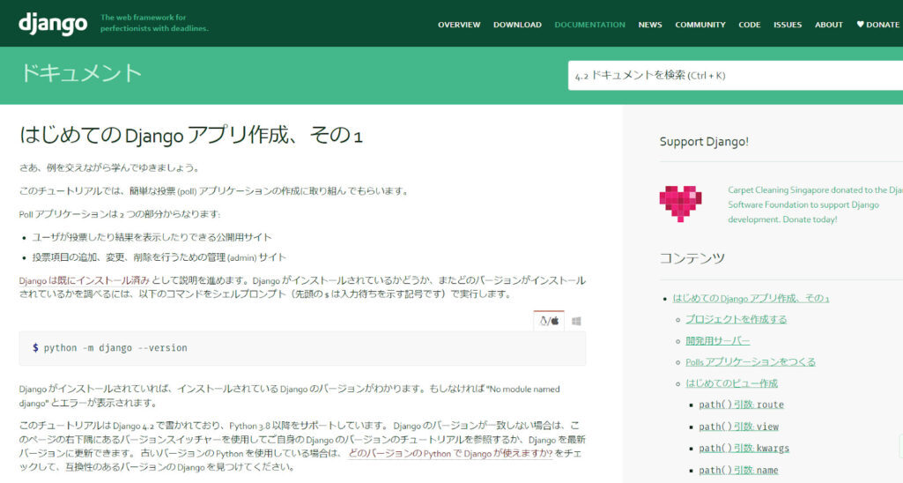Jump to プロジェクトを作成する section

(736, 319)
